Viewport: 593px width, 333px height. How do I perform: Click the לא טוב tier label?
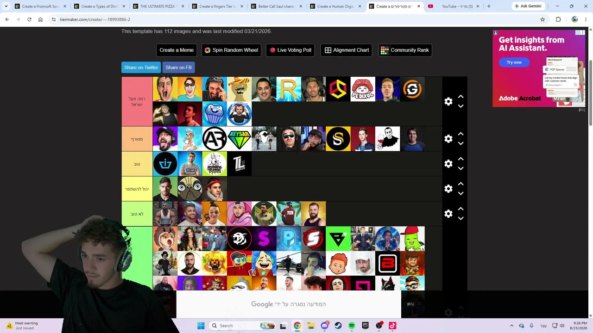(137, 214)
